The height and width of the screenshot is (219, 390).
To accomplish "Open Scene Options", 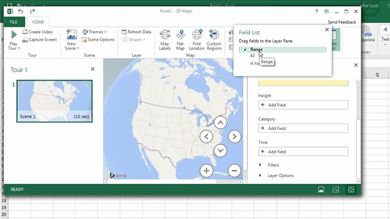I will click(x=98, y=39).
